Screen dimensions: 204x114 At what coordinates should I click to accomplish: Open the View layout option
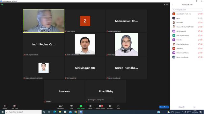[166, 4]
